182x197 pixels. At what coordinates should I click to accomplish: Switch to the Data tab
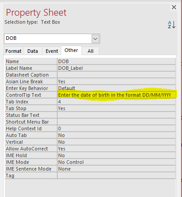(33, 51)
